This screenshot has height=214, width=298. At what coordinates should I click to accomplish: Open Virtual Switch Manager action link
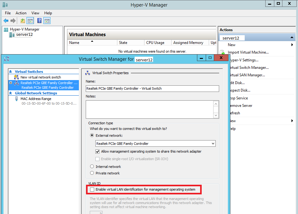click(249, 68)
